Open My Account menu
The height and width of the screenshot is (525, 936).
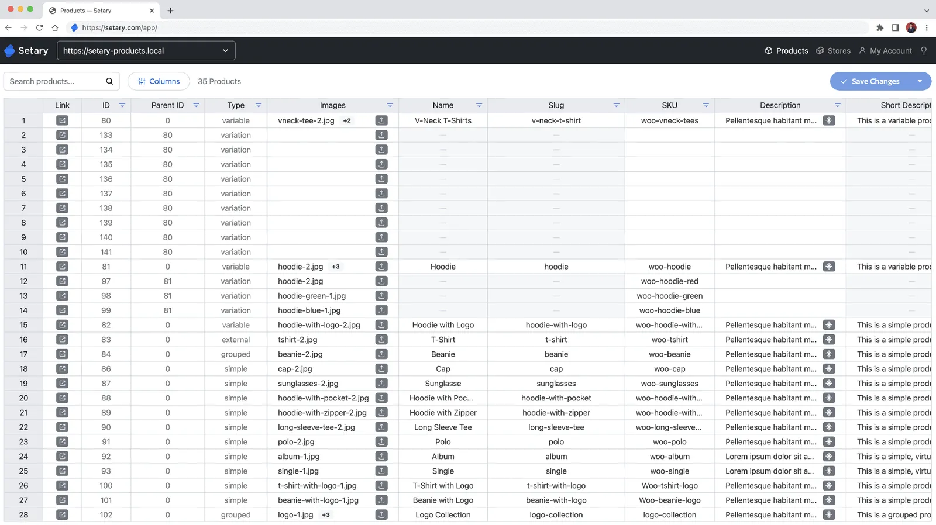click(885, 51)
